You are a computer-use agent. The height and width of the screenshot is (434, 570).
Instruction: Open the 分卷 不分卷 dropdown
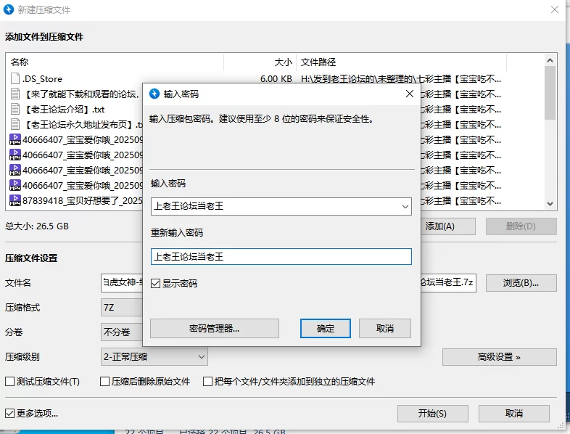tap(122, 332)
